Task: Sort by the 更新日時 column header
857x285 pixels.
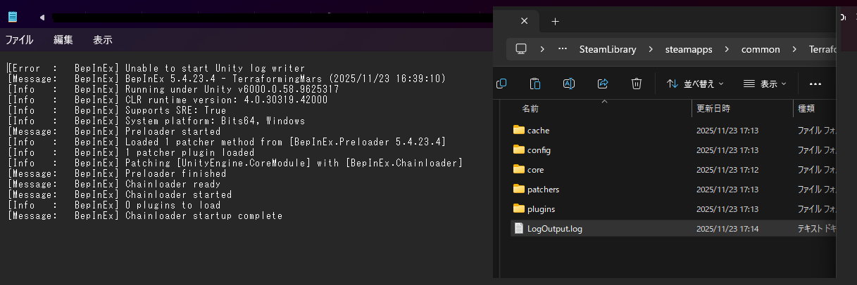Action: click(x=713, y=109)
